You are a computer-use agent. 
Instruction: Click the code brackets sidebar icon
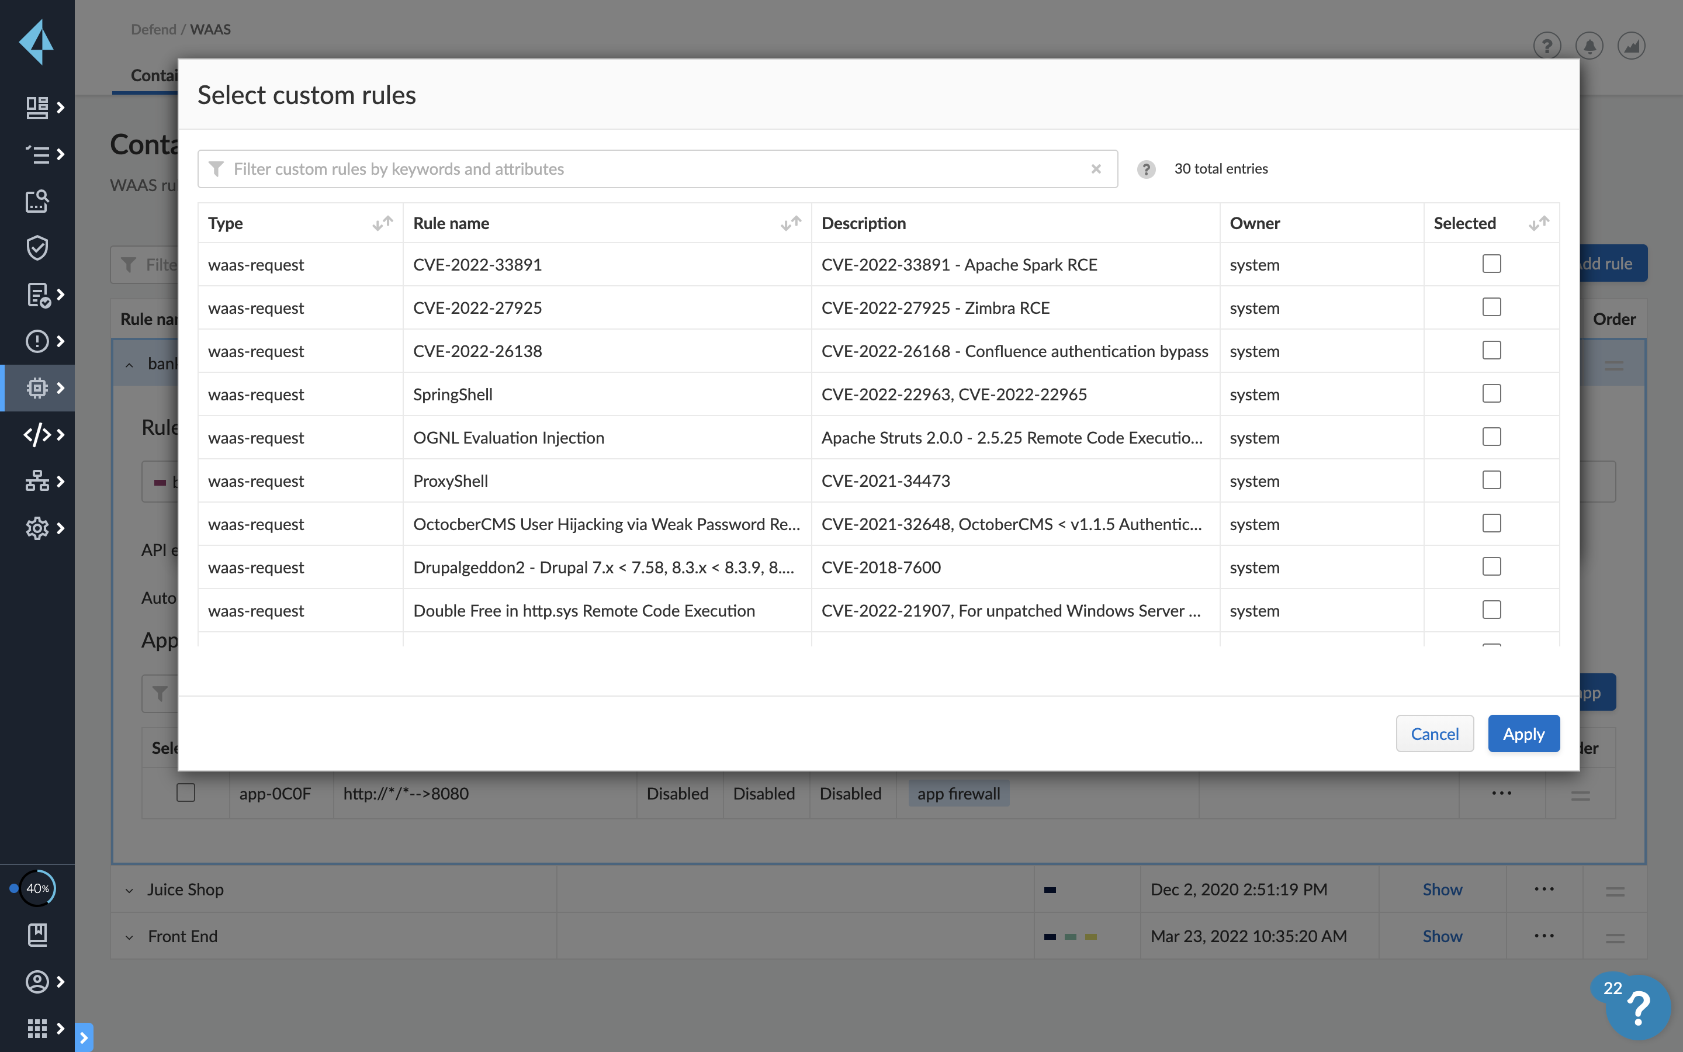(x=37, y=434)
